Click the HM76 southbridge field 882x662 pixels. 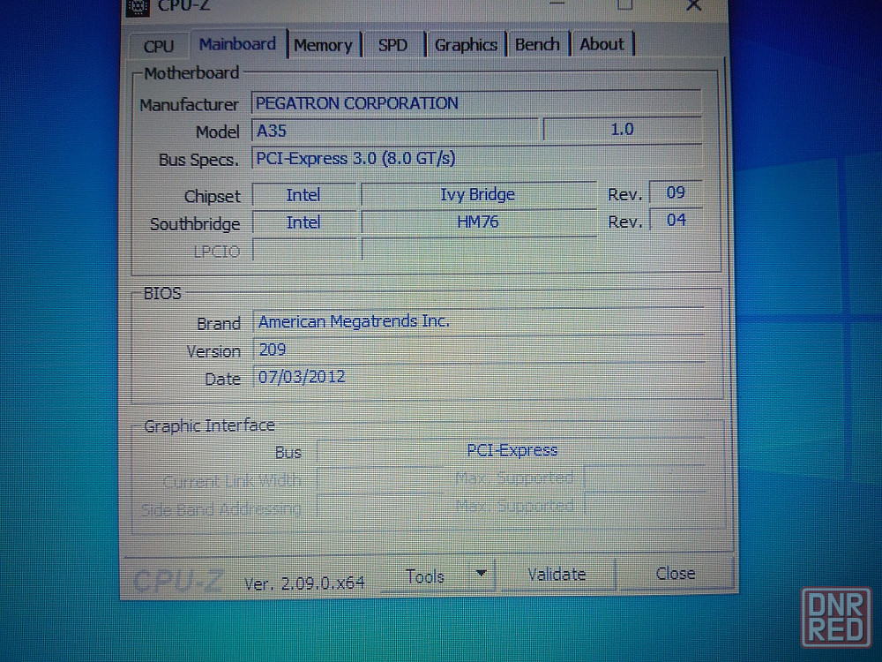pyautogui.click(x=478, y=222)
